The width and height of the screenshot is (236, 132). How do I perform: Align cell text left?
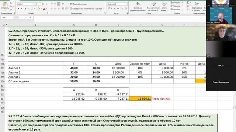[52, 9]
